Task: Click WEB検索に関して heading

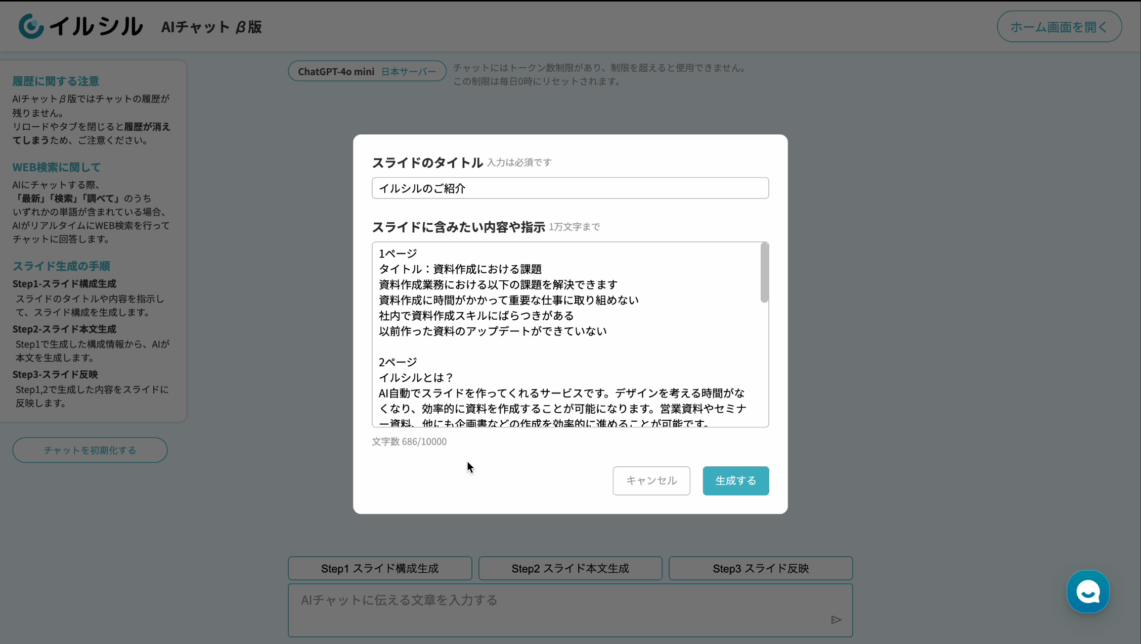Action: (57, 167)
